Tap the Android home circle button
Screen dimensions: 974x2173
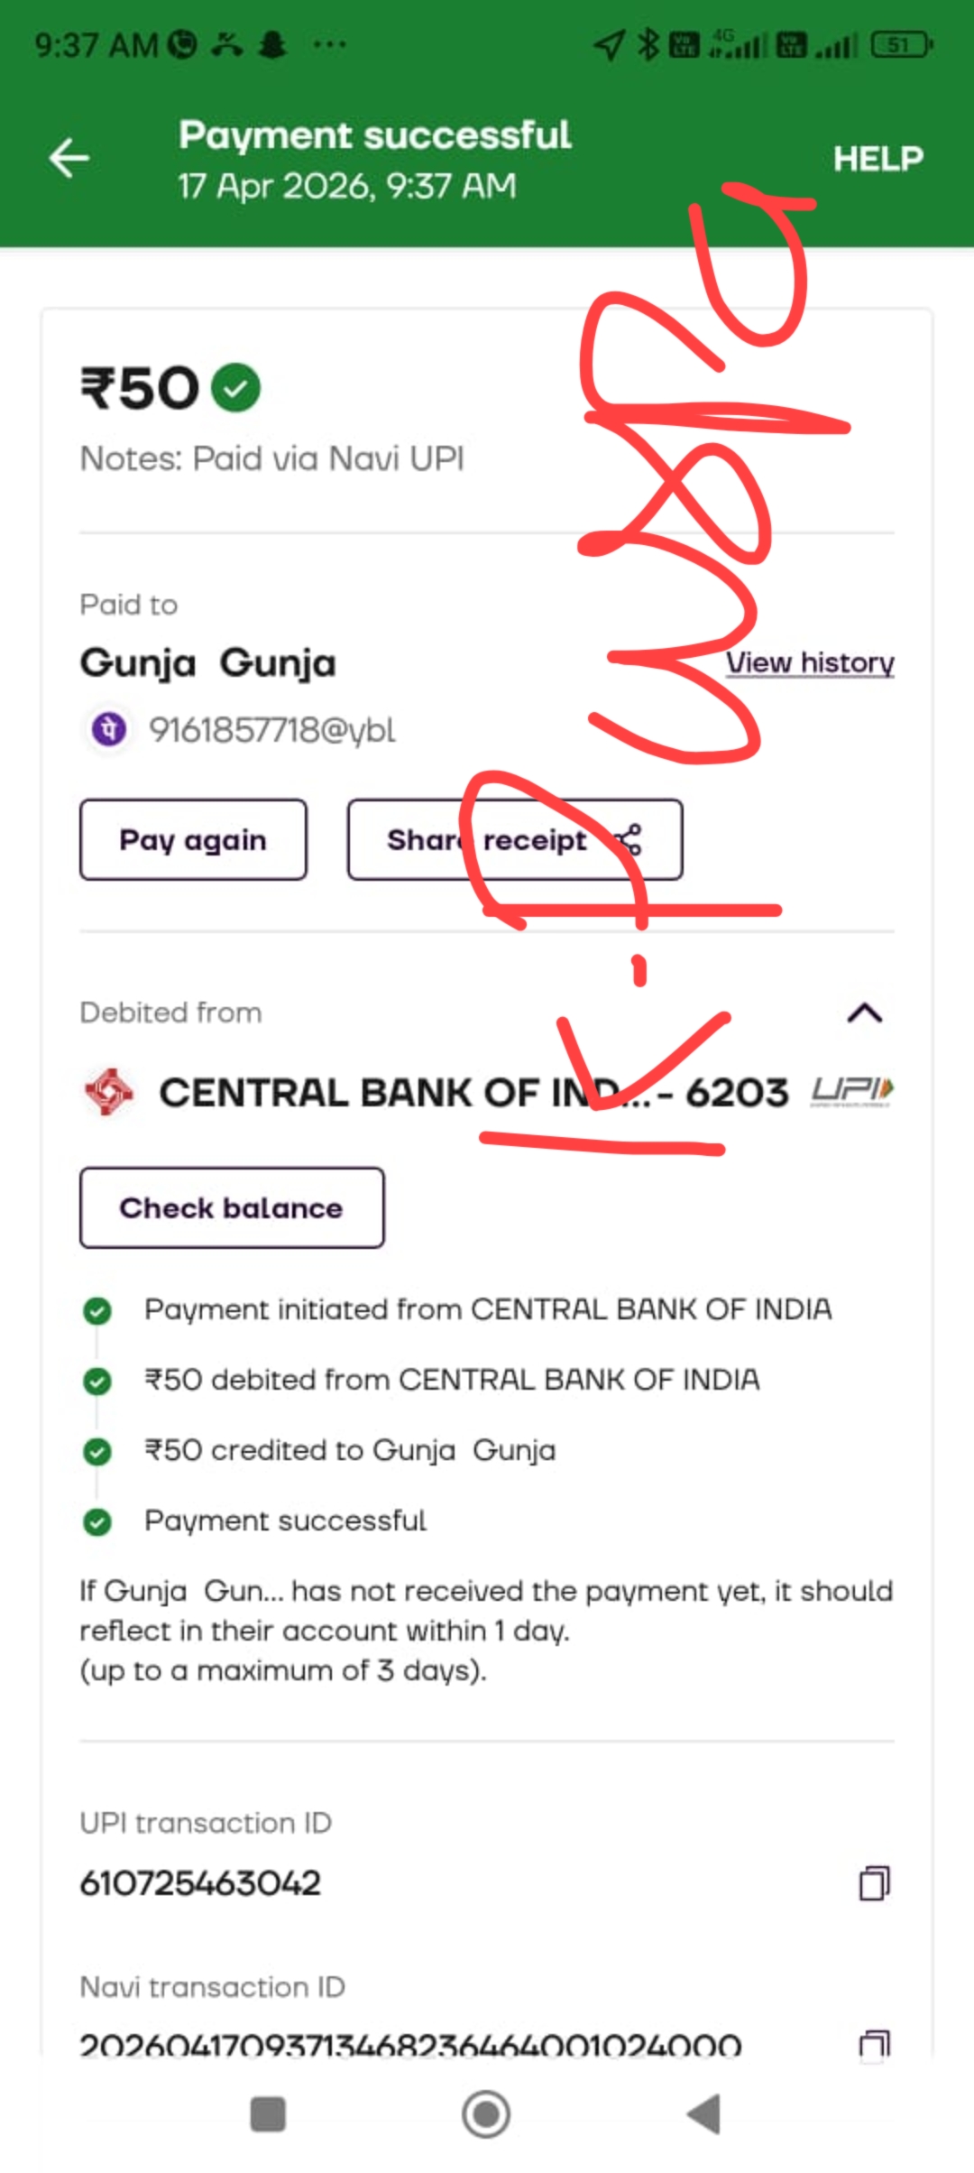tap(486, 2113)
